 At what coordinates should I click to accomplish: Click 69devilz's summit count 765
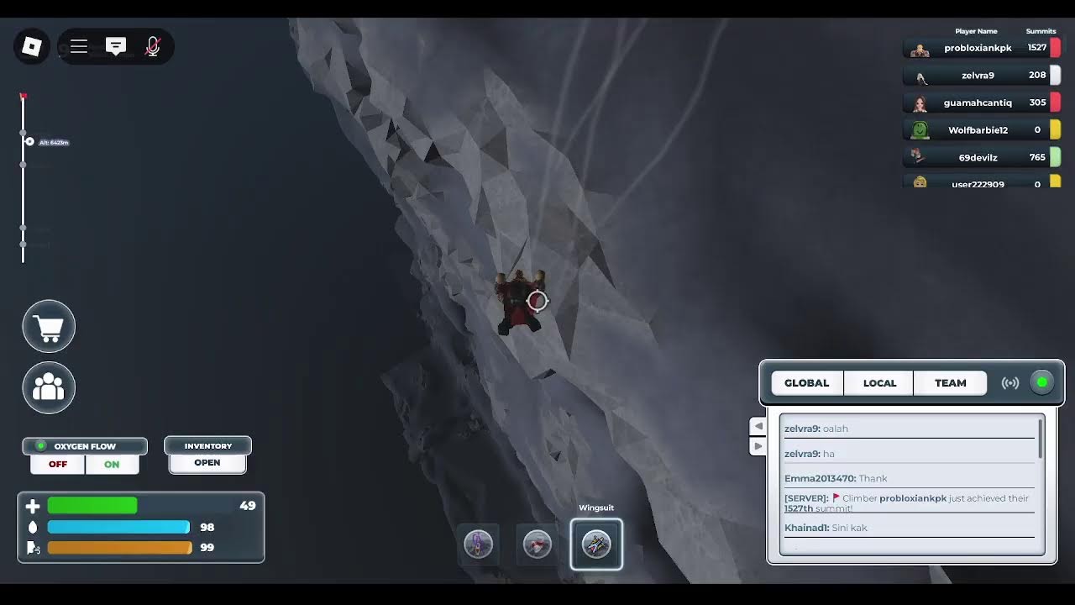point(1036,157)
